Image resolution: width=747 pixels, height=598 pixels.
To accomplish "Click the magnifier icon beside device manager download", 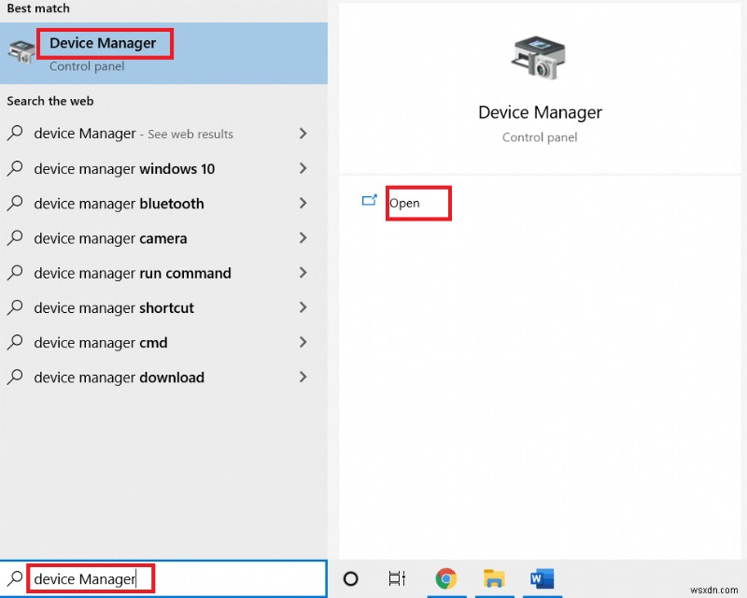I will click(x=16, y=377).
